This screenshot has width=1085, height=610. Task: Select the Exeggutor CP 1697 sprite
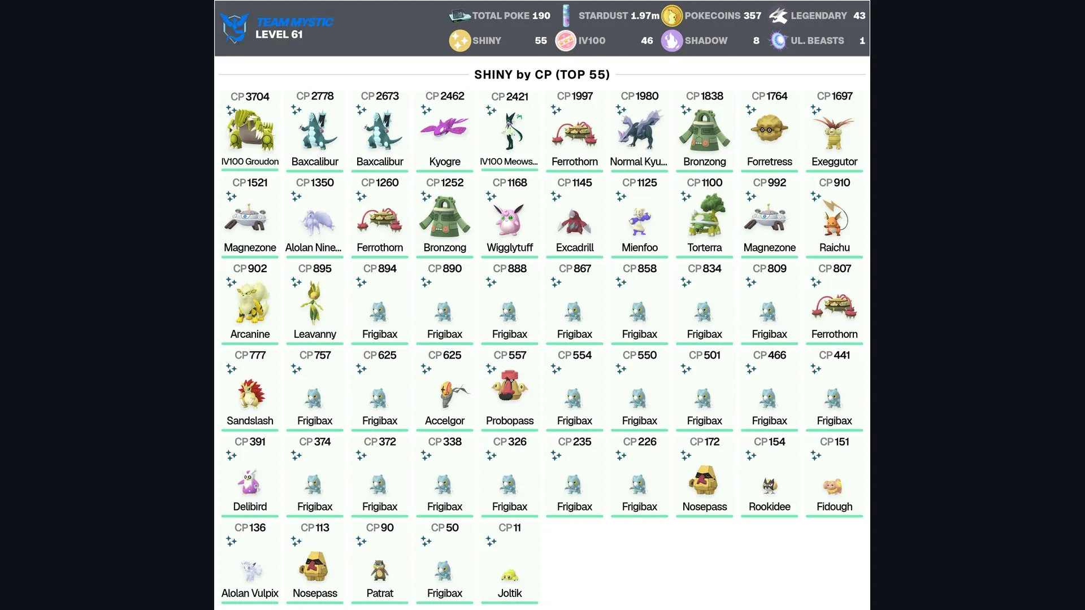click(835, 132)
